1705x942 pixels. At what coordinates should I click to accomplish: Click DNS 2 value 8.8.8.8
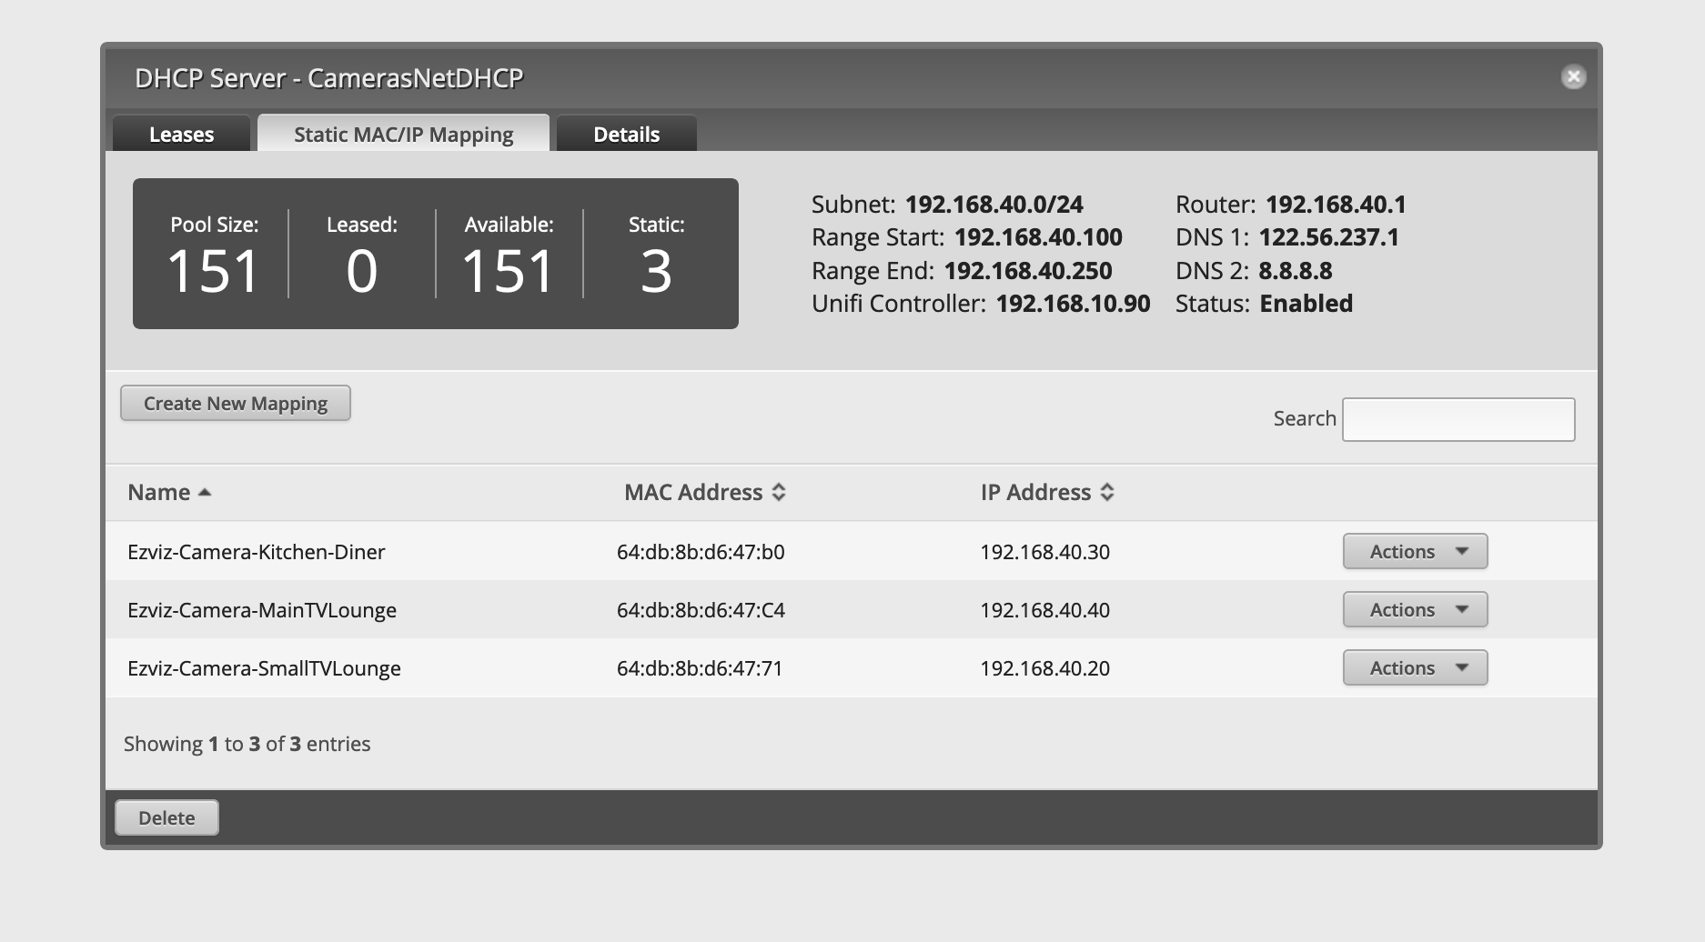click(1296, 271)
